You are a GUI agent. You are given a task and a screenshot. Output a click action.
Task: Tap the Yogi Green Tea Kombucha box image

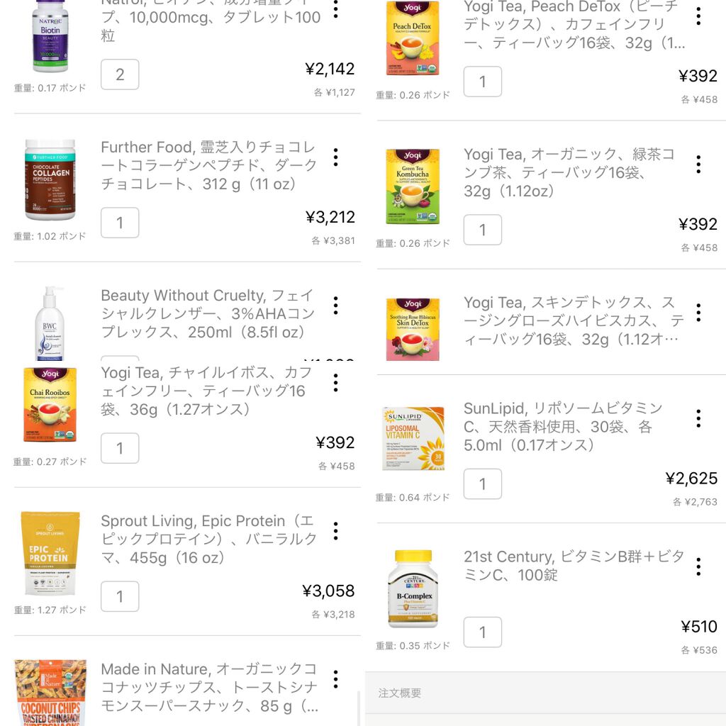pyautogui.click(x=413, y=186)
